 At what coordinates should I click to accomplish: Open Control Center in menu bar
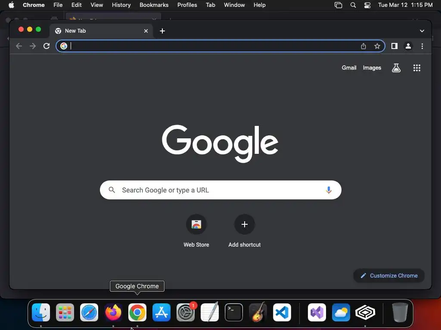(x=367, y=5)
